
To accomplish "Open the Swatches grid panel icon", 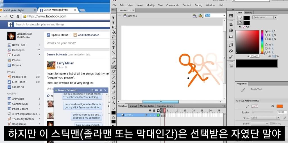I will [x=231, y=16].
